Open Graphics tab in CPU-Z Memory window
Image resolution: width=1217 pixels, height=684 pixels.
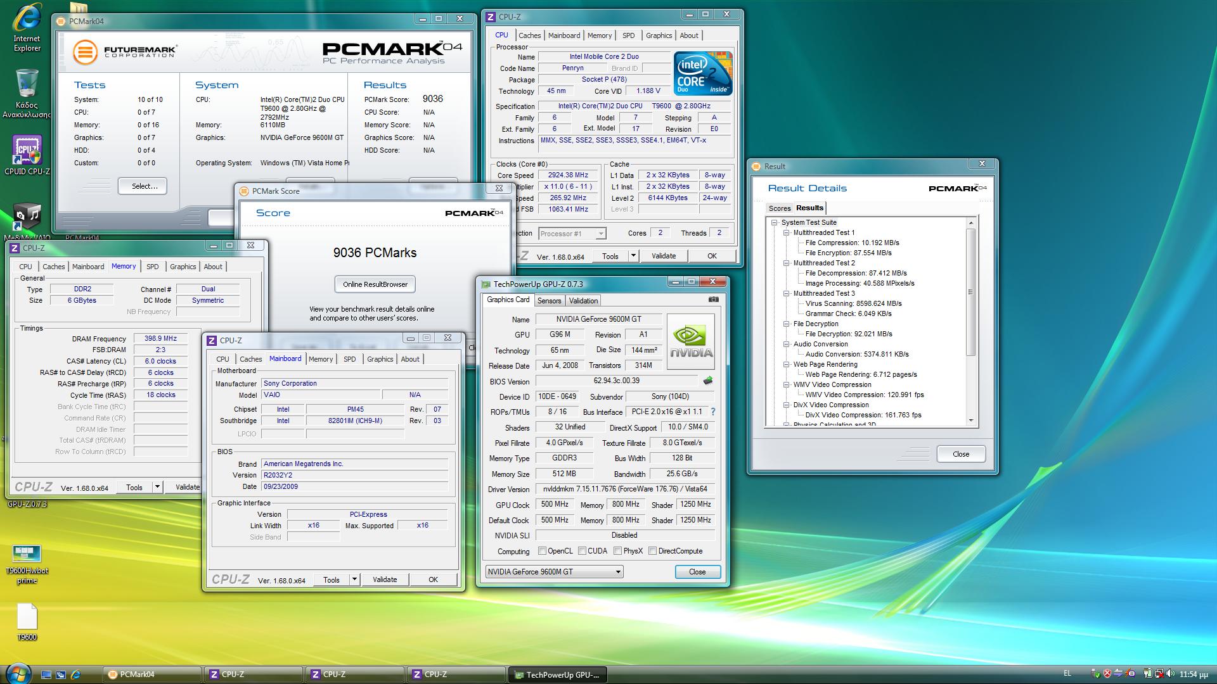pyautogui.click(x=183, y=267)
